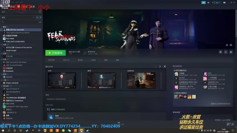Click the question mark help icon
The height and width of the screenshot is (133, 237).
213,3
